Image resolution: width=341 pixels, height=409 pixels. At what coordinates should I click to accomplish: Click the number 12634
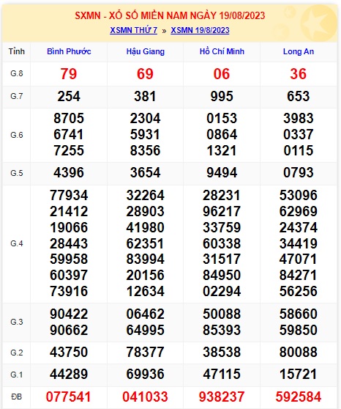(x=145, y=292)
